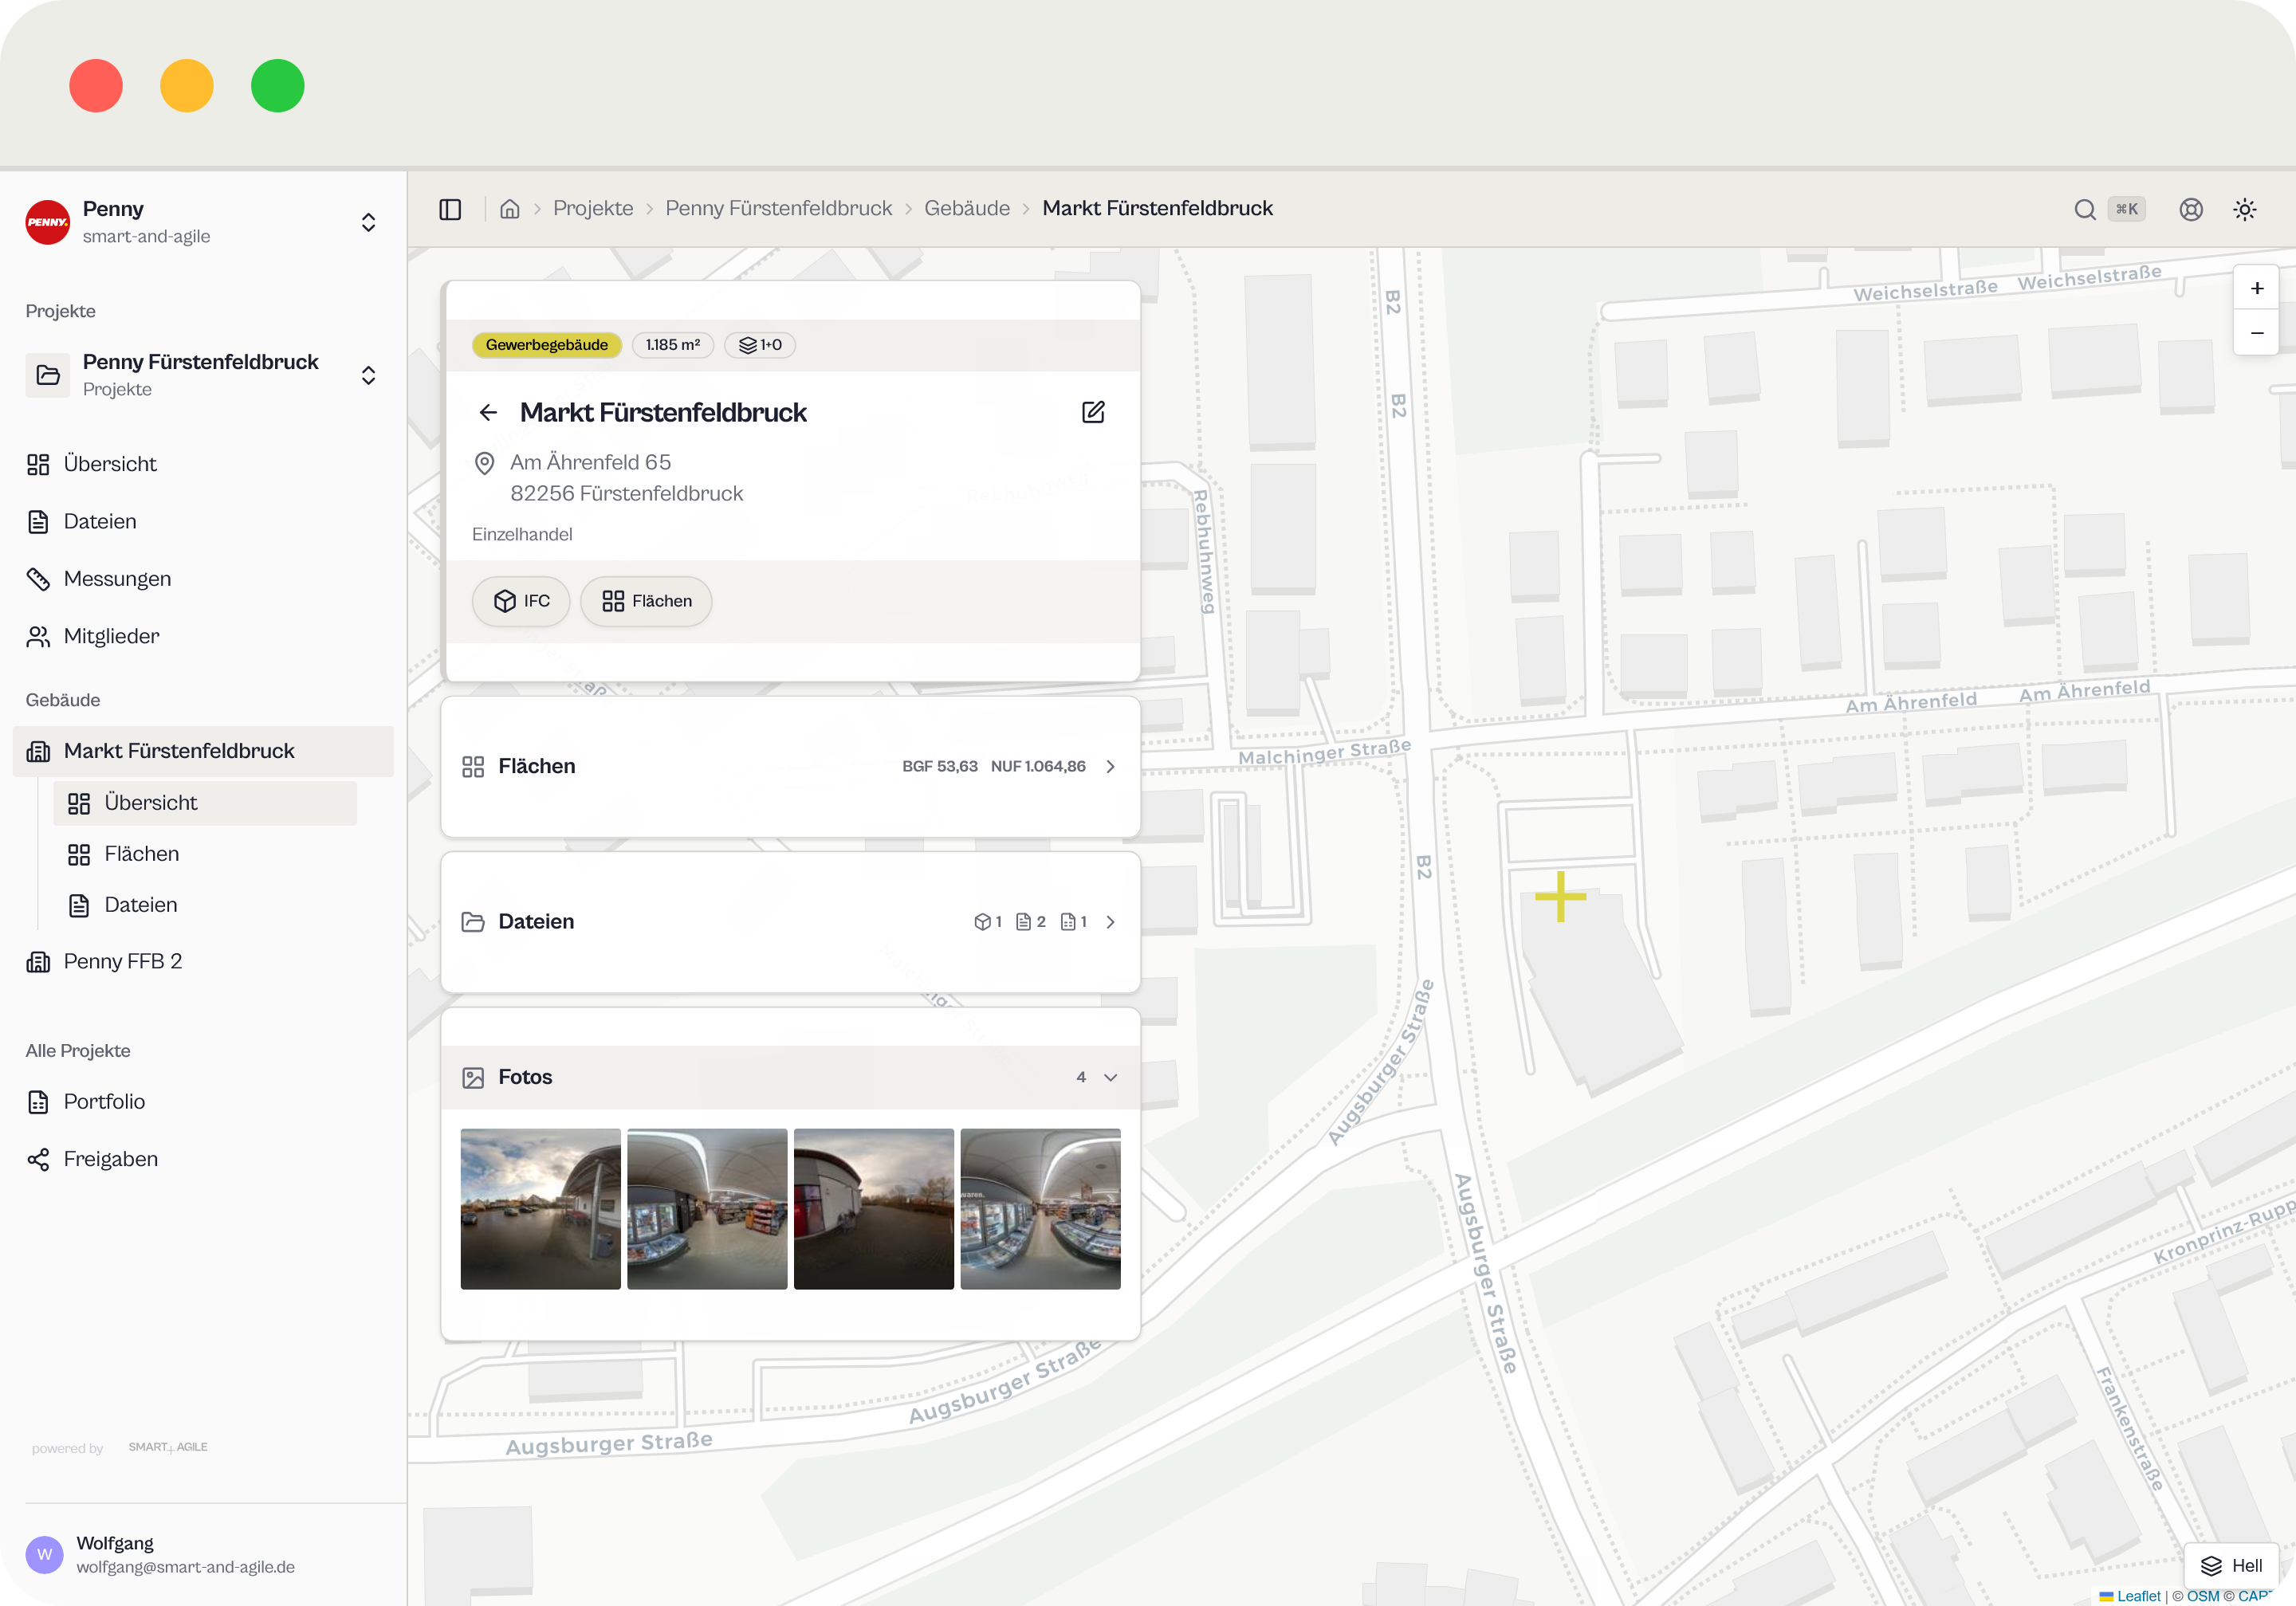Toggle the sidebar panel icon
The width and height of the screenshot is (2296, 1606).
tap(450, 209)
